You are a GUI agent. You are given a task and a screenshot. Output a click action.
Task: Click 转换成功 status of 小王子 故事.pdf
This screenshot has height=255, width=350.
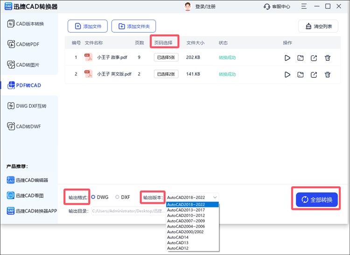(227, 57)
